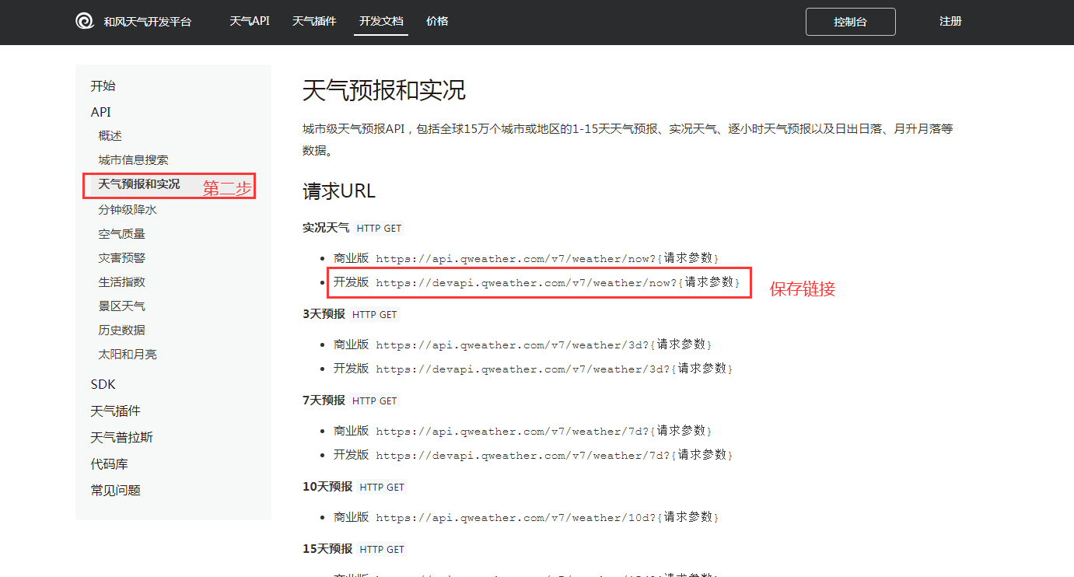The width and height of the screenshot is (1074, 577).
Task: Open the 和风天气开发平台 home link
Action: 147,22
